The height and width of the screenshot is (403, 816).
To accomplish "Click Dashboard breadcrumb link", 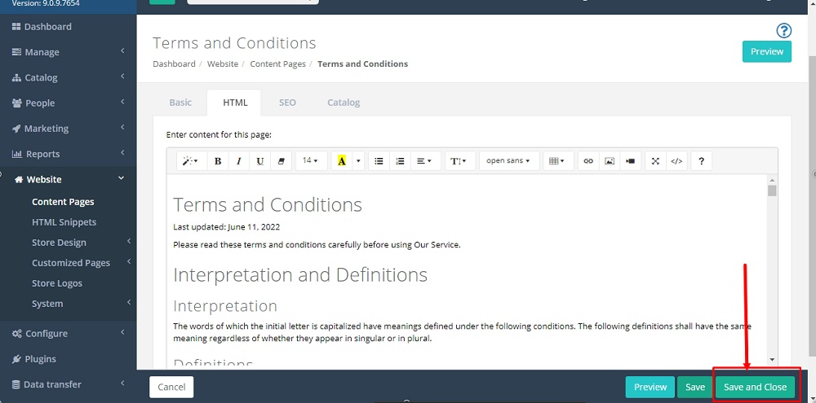I will [x=174, y=64].
